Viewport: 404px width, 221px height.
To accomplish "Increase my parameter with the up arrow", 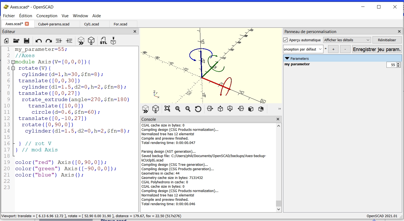I will pos(398,63).
